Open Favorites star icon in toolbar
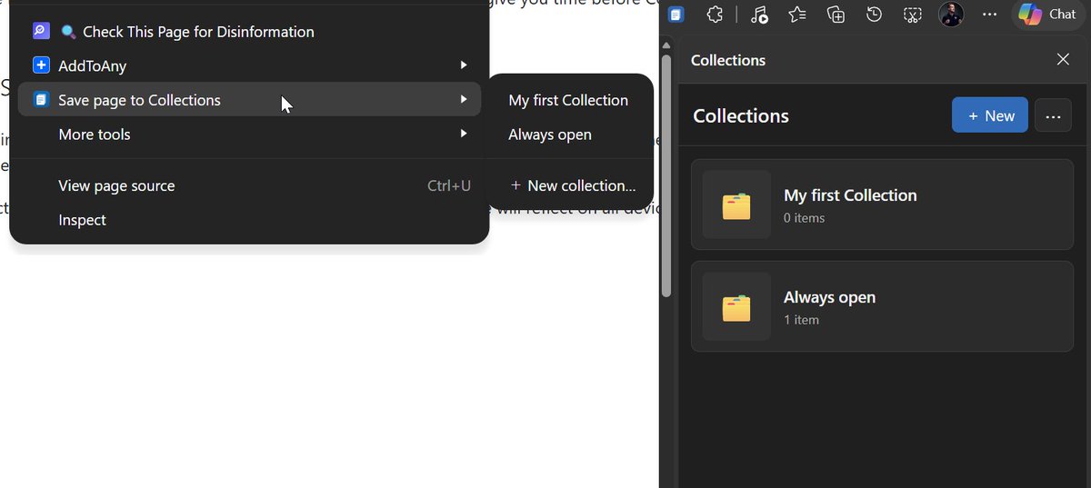This screenshot has width=1091, height=488. point(797,15)
